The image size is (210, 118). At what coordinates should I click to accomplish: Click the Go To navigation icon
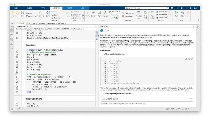pyautogui.click(x=48, y=13)
